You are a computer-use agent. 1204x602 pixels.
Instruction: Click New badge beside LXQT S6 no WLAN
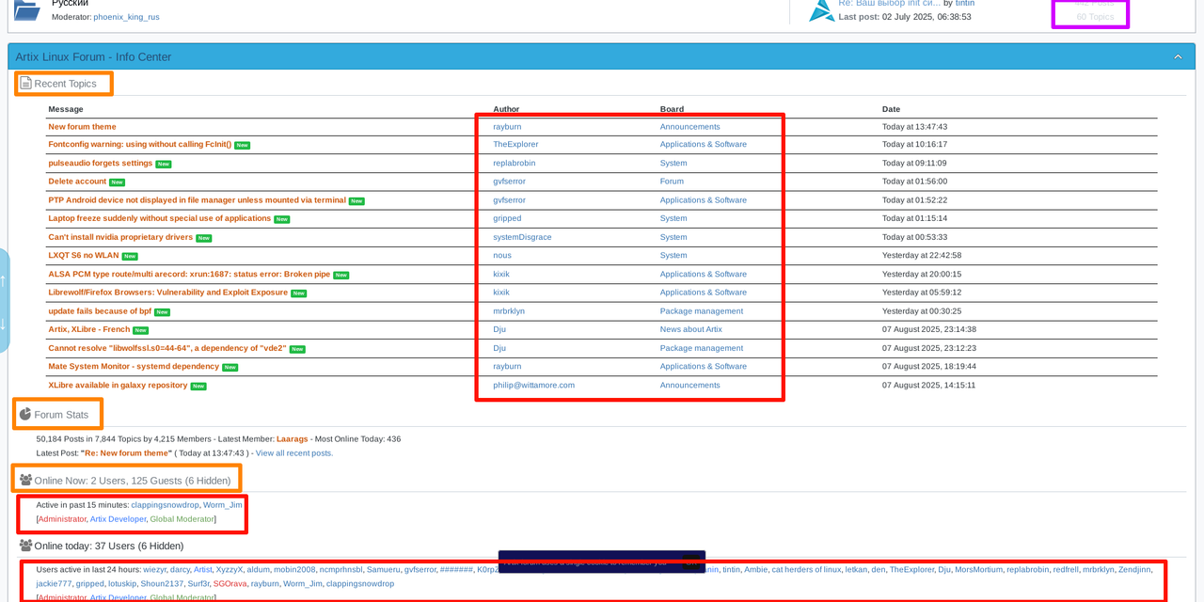(x=130, y=256)
